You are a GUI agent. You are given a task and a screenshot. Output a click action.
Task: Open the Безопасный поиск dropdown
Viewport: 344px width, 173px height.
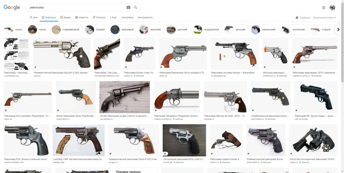click(324, 18)
